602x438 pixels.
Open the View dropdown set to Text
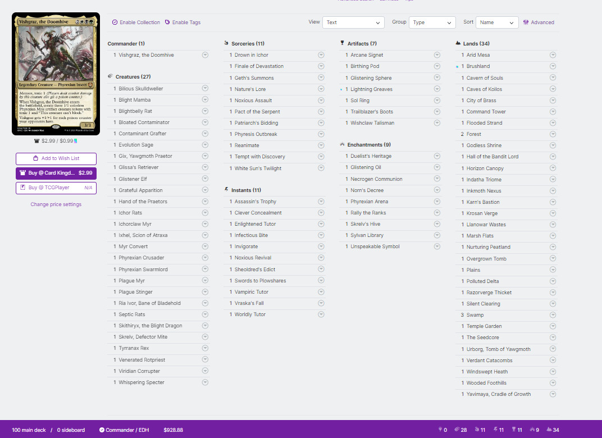coord(353,22)
